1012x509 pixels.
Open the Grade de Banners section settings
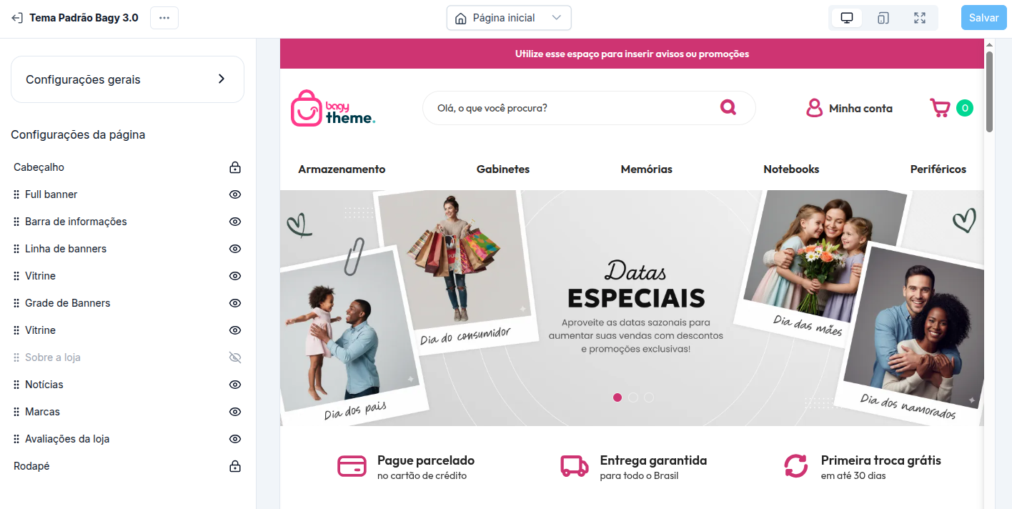click(68, 303)
